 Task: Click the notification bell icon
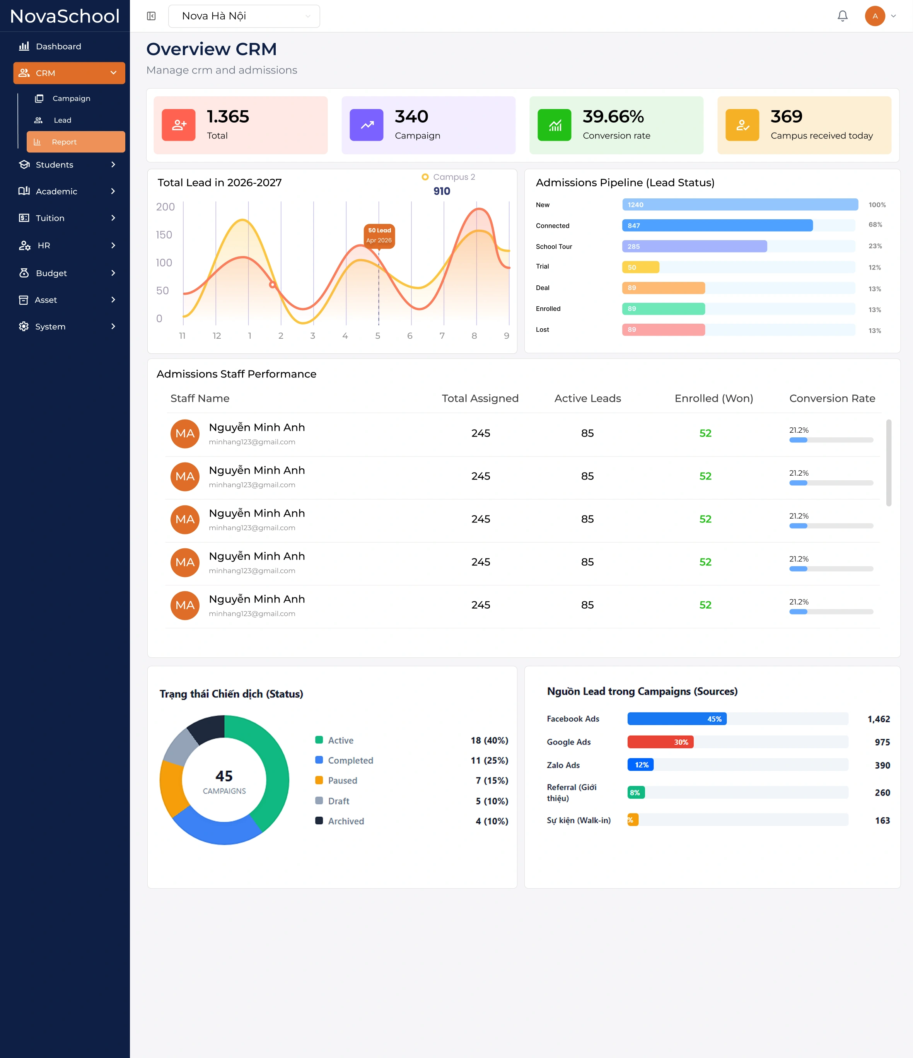(x=843, y=16)
